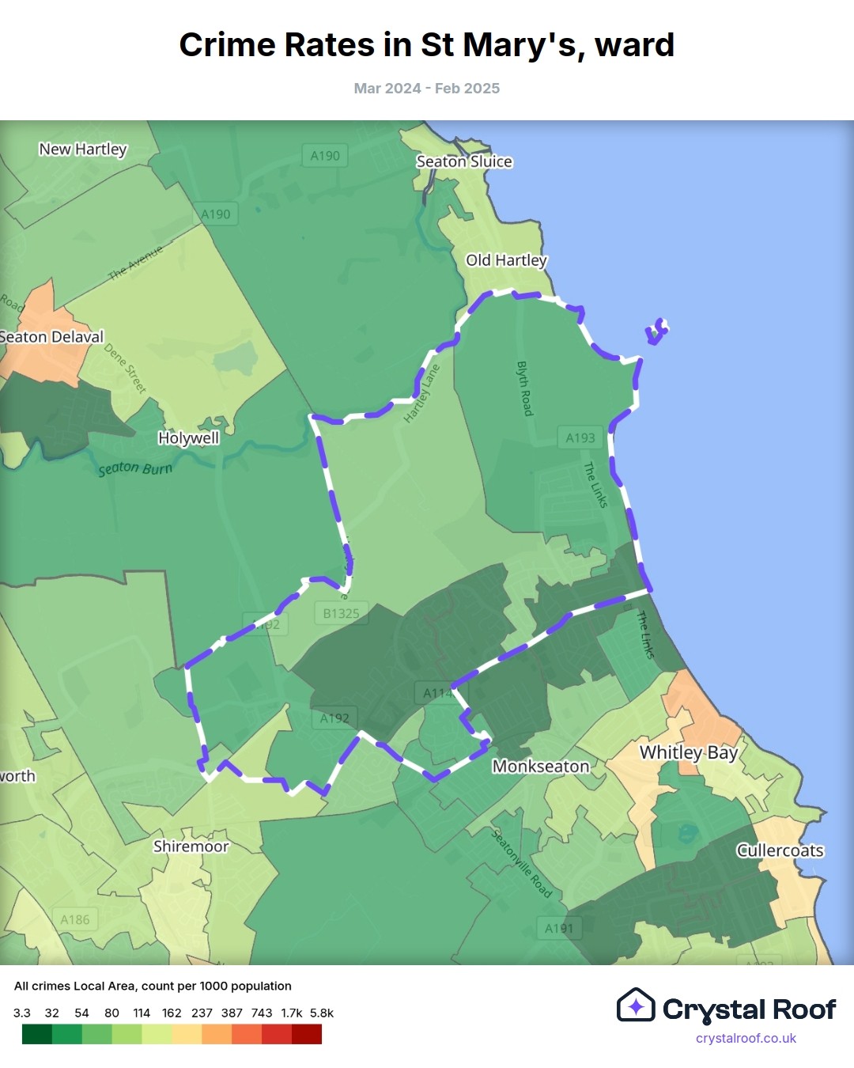The height and width of the screenshot is (1068, 854).
Task: Select the darkest red legend swatch
Action: (307, 1034)
